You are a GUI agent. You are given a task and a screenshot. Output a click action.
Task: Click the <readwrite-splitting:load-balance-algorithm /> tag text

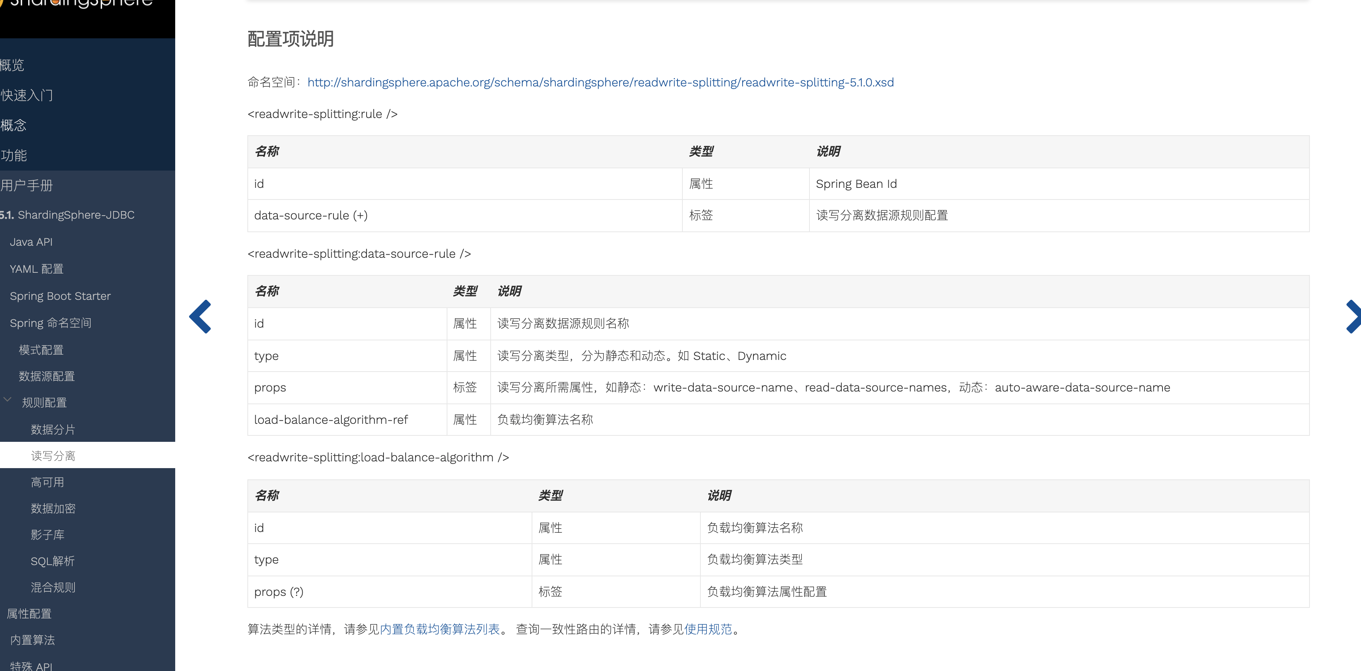point(378,458)
